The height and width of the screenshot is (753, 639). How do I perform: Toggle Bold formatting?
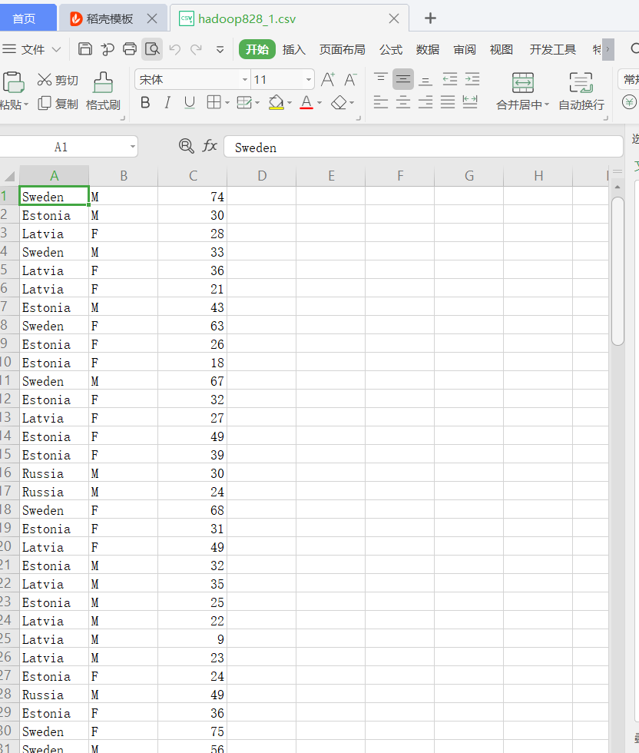tap(145, 102)
